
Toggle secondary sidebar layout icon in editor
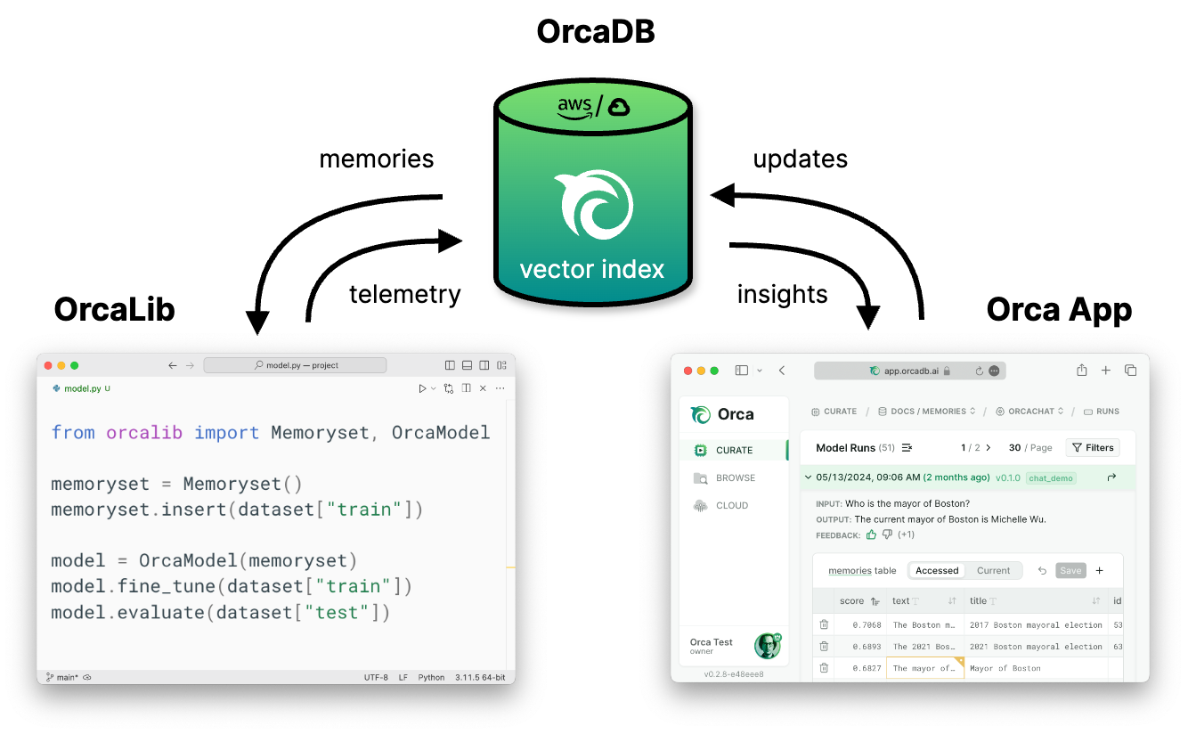coord(484,365)
